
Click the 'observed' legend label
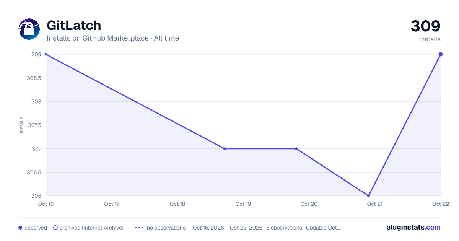pyautogui.click(x=36, y=228)
